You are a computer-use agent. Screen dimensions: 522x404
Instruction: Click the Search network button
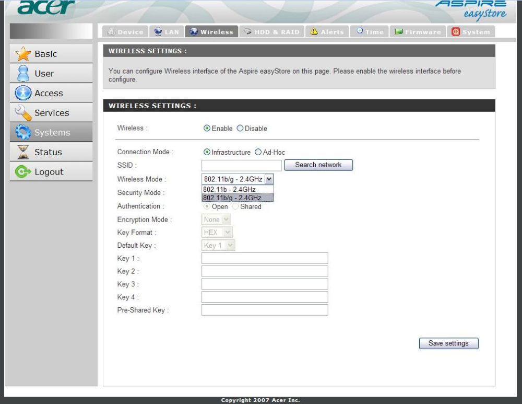[318, 165]
